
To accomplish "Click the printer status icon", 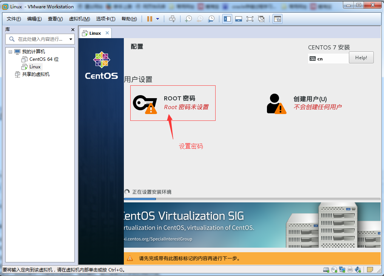I will pyautogui.click(x=350, y=270).
